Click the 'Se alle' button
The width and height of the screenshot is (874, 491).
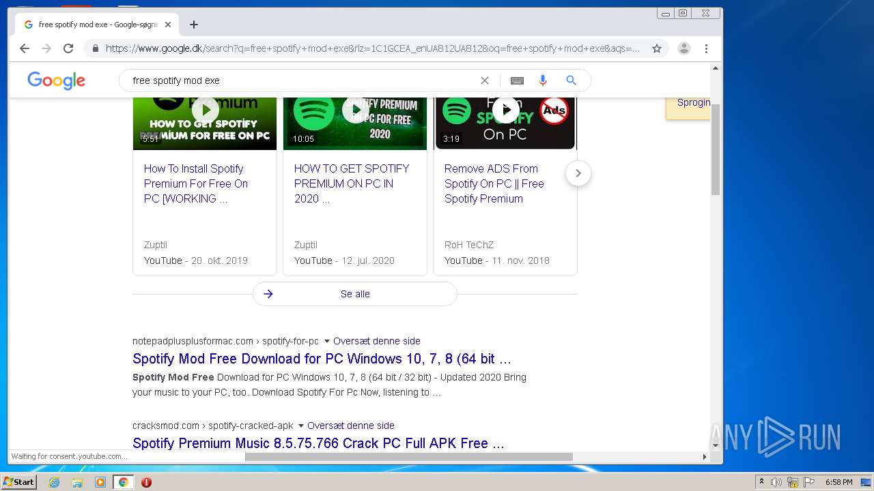pos(355,294)
